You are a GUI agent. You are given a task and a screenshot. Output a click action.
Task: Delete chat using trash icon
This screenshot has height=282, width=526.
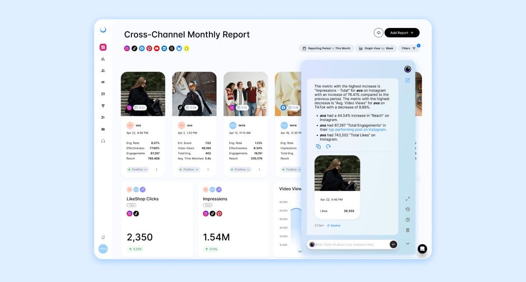pyautogui.click(x=408, y=230)
